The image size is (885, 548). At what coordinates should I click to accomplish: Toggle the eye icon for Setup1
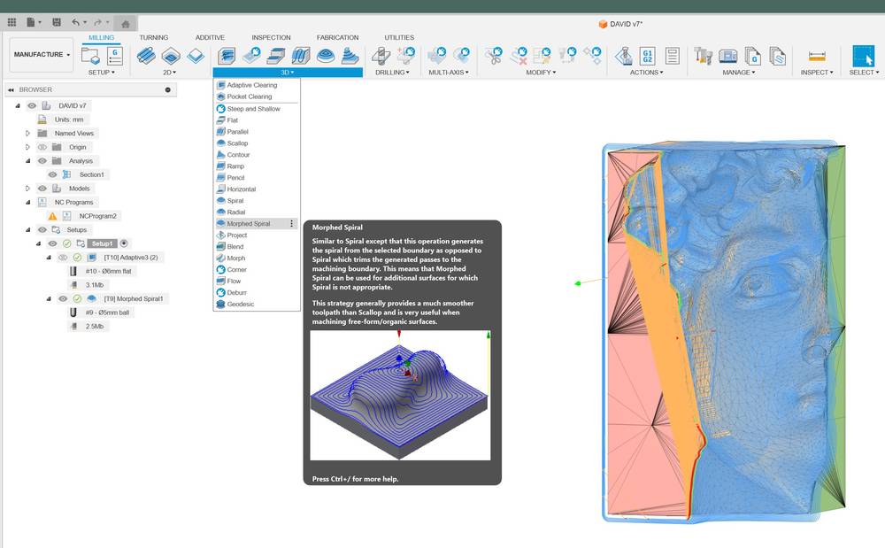click(52, 243)
